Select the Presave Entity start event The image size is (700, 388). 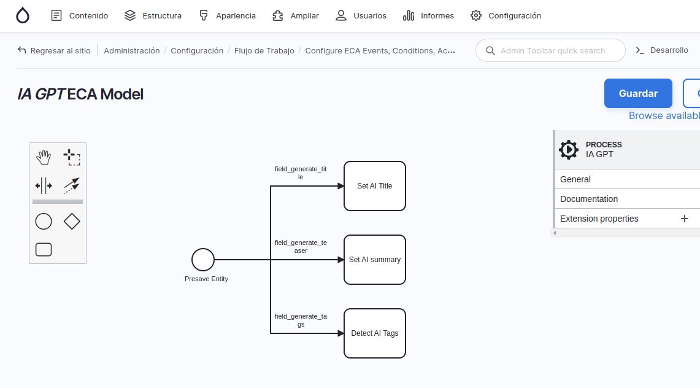coord(203,260)
